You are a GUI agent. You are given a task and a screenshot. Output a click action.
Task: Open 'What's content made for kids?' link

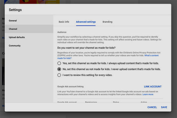[151, 55]
